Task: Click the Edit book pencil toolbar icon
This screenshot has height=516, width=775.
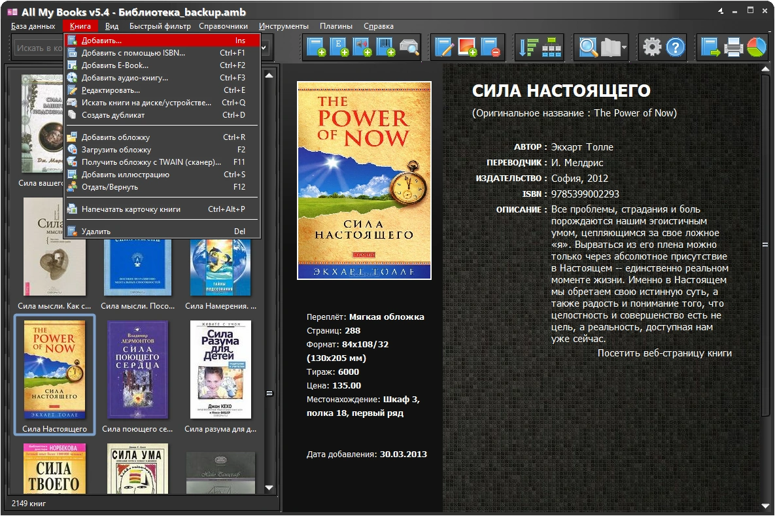Action: (444, 48)
